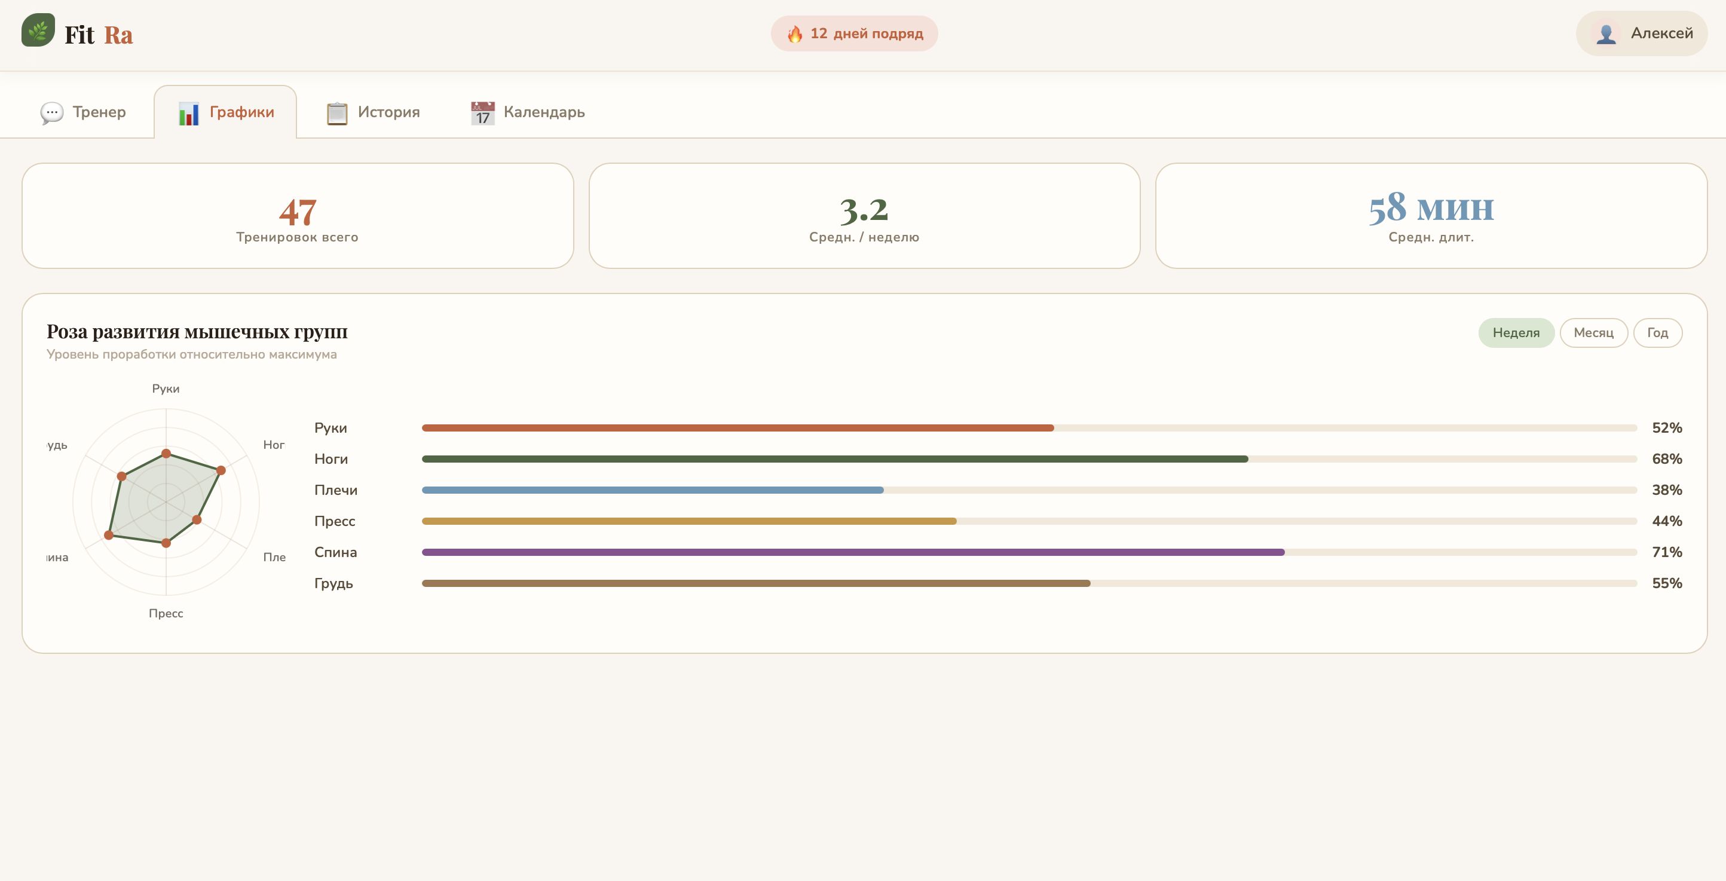Click the Спина row label in list
The width and height of the screenshot is (1726, 881).
point(336,553)
